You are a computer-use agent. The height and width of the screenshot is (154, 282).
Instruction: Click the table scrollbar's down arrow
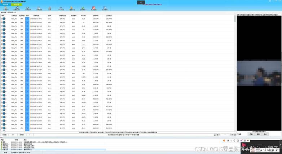click(x=235, y=130)
